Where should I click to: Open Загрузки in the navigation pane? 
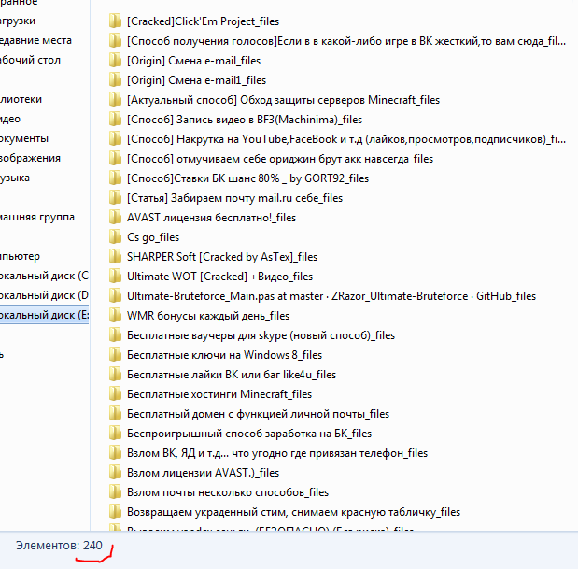pyautogui.click(x=18, y=21)
